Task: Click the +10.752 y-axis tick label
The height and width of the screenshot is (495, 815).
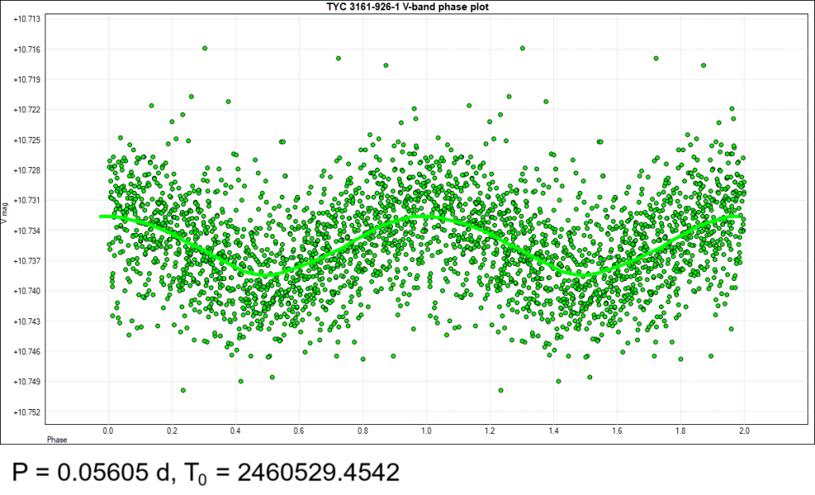Action: [26, 412]
